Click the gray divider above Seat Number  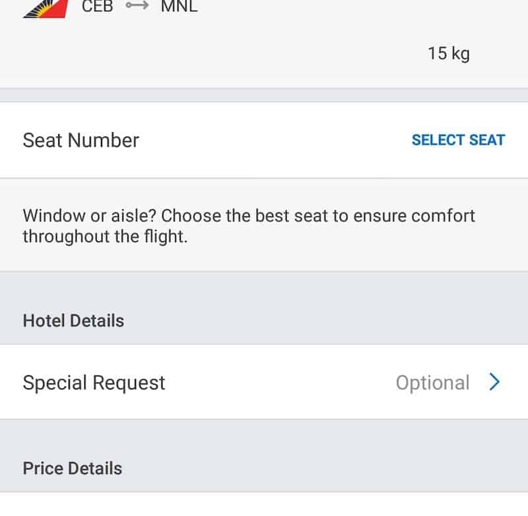point(264,95)
